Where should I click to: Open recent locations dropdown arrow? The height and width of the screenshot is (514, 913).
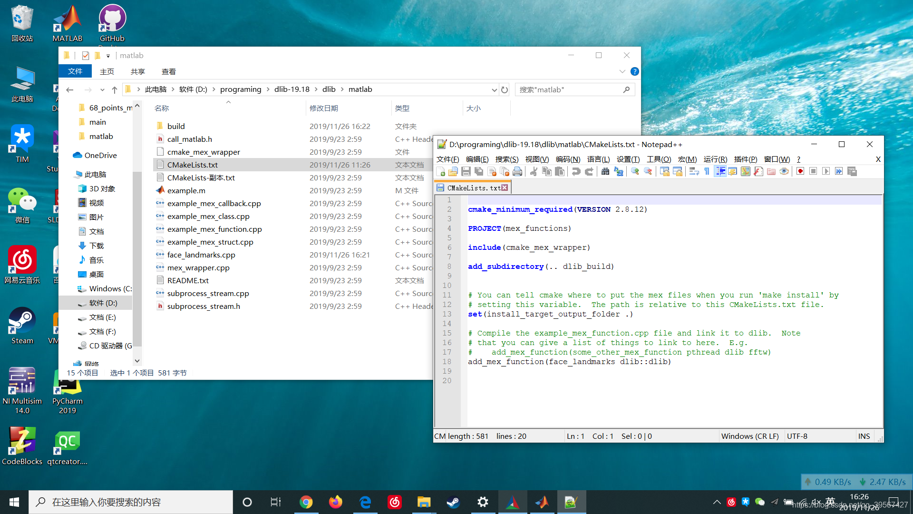(102, 90)
